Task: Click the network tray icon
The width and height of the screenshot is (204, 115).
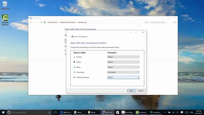Action: 173,112
